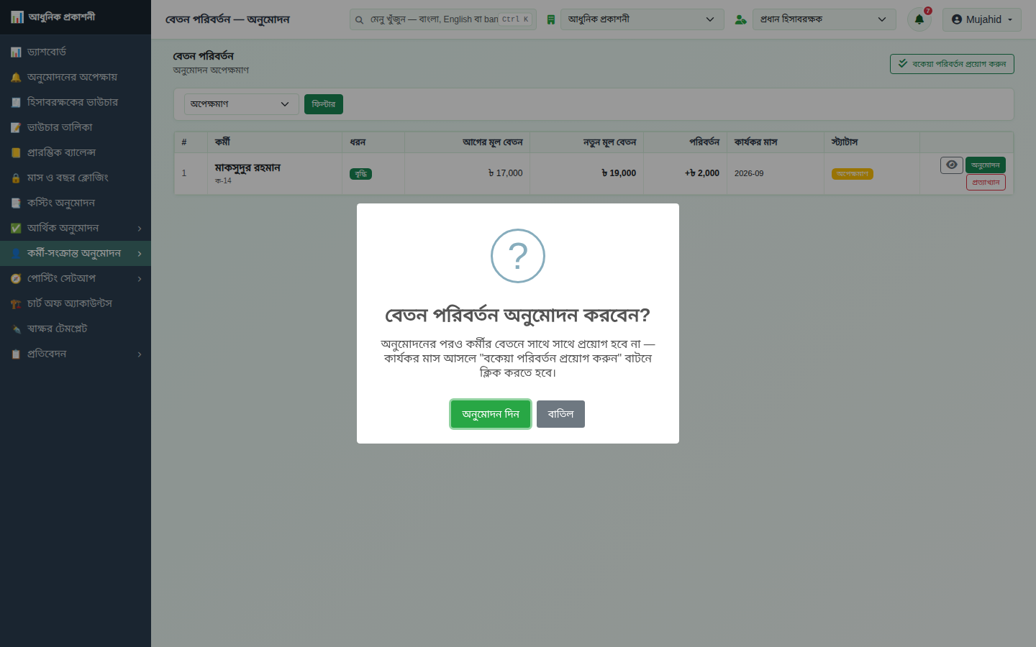Click the row অনুমোদন button for মাকসুদুর রহমান
This screenshot has height=647, width=1036.
986,165
